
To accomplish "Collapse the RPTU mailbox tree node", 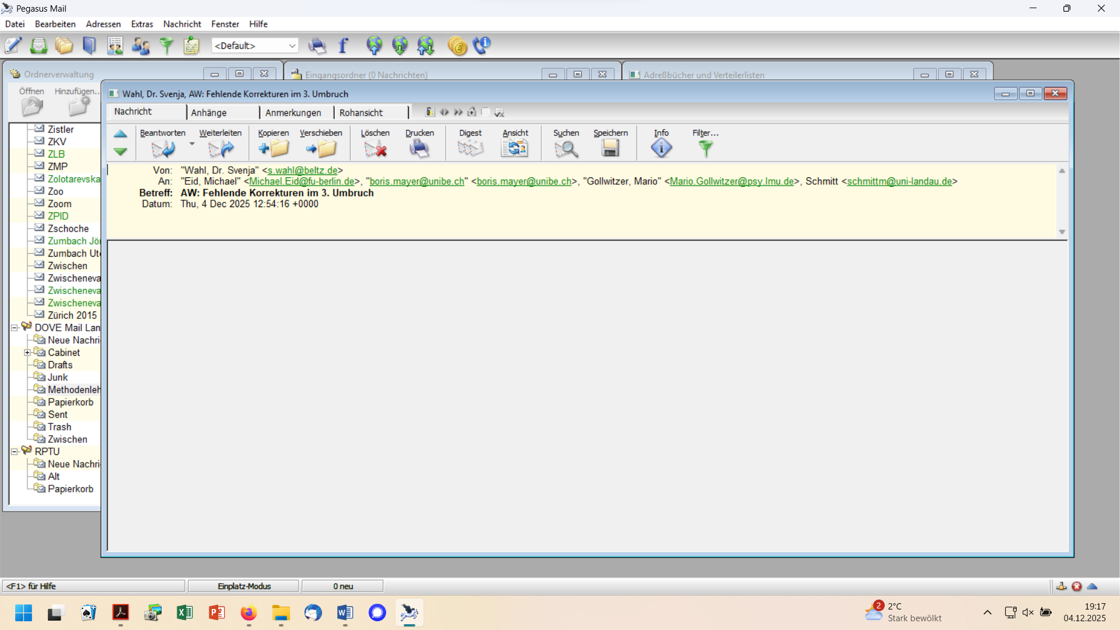I will [x=15, y=452].
